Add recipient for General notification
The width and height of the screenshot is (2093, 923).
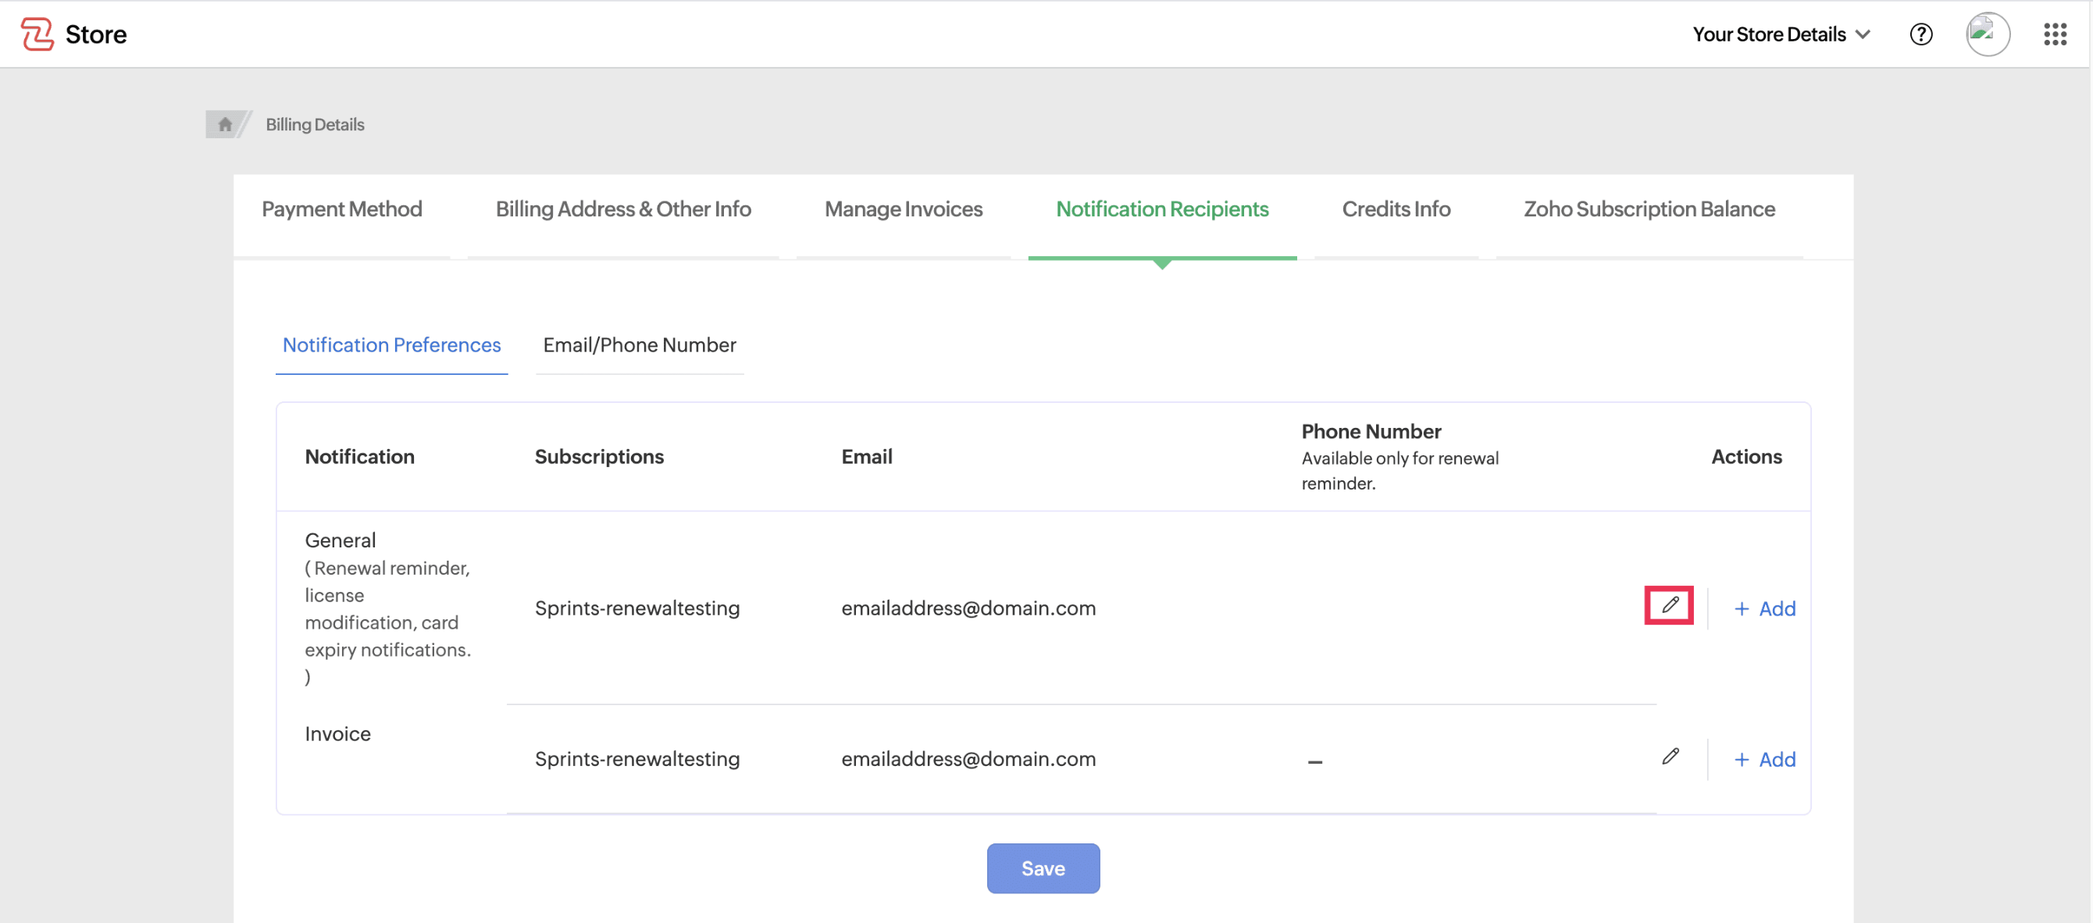(1764, 608)
